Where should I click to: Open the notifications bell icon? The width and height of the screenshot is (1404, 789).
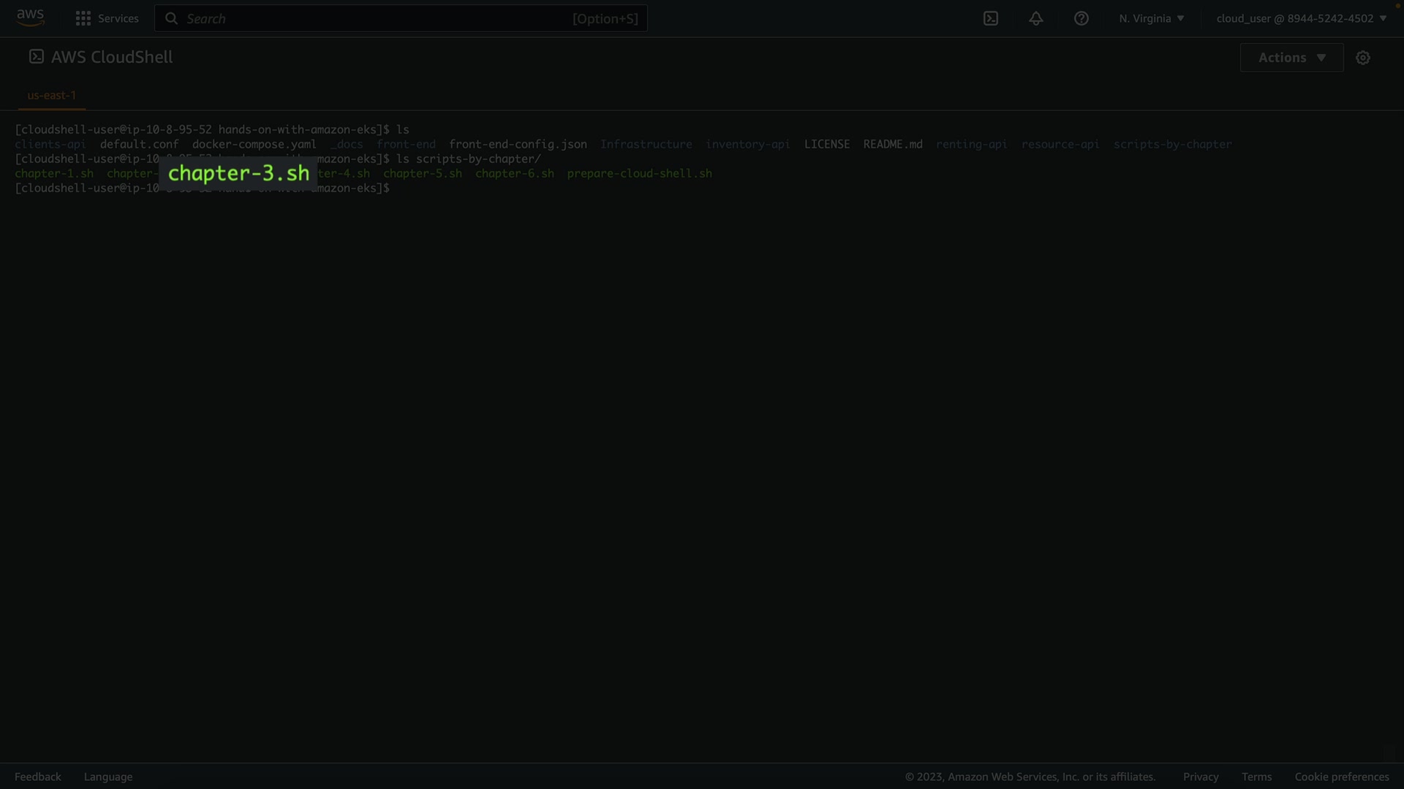(1036, 18)
